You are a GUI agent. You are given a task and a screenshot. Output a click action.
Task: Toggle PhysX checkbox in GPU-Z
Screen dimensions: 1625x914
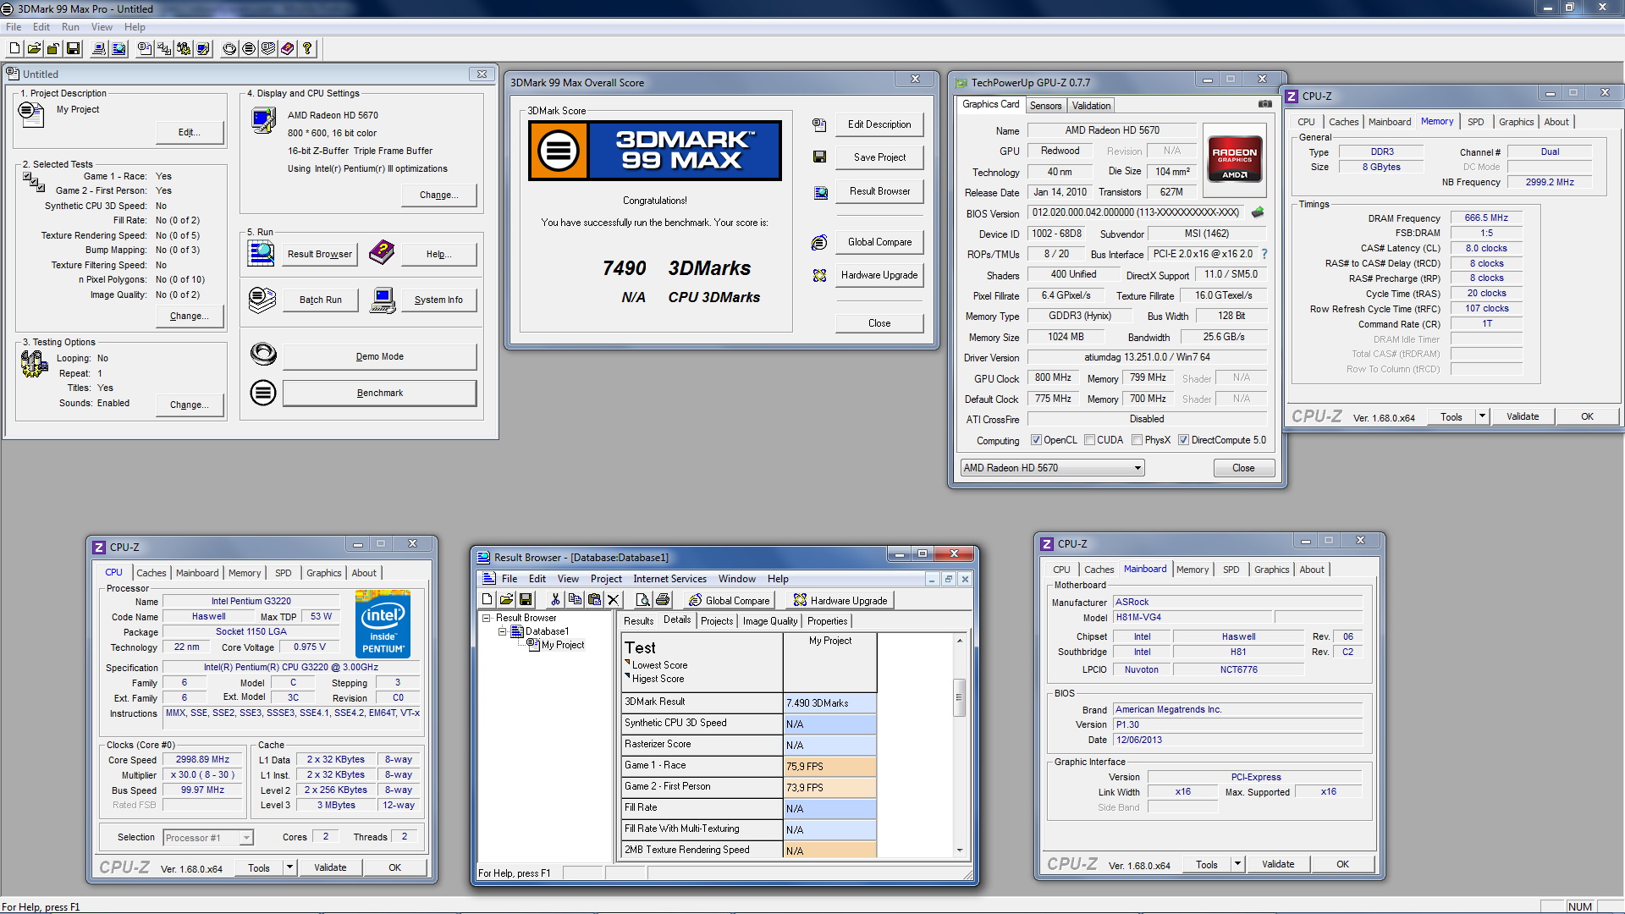click(1137, 440)
